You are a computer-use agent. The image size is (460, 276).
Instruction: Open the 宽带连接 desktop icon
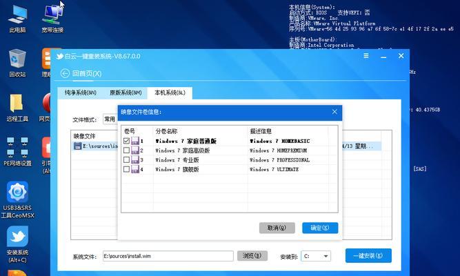coord(52,18)
